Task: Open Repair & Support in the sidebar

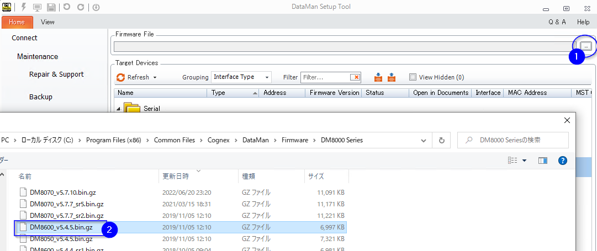Action: point(56,74)
